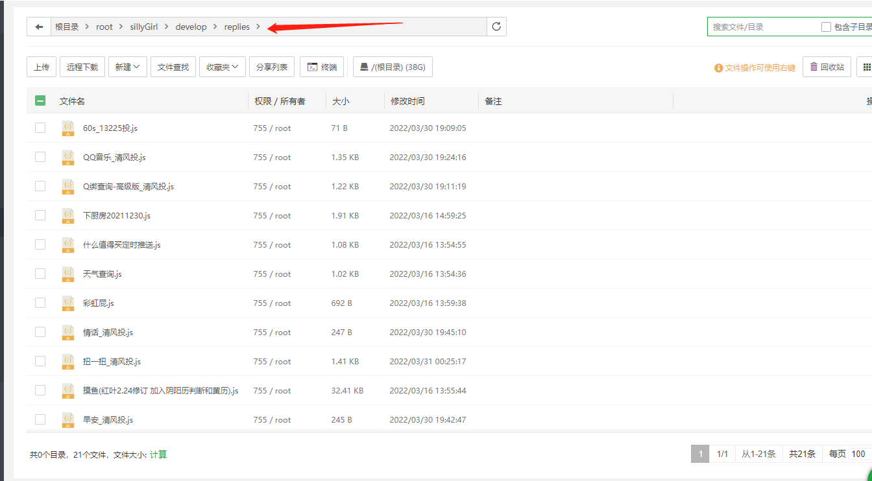
Task: Enable the 包含子目录 checkbox
Action: click(826, 27)
